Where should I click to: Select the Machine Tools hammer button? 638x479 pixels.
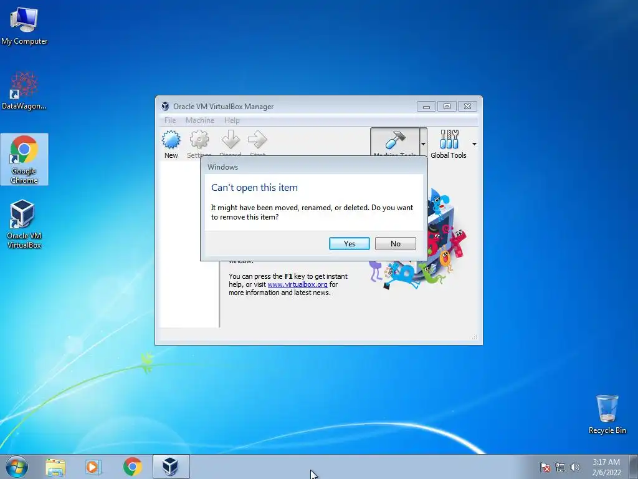[394, 143]
